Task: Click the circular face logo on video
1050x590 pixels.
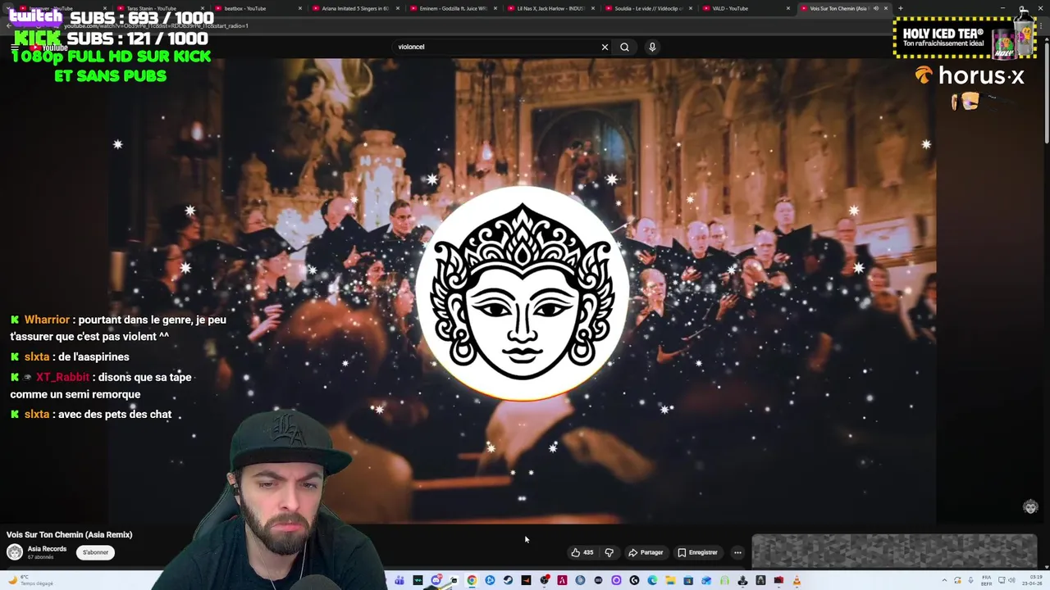Action: [x=522, y=293]
